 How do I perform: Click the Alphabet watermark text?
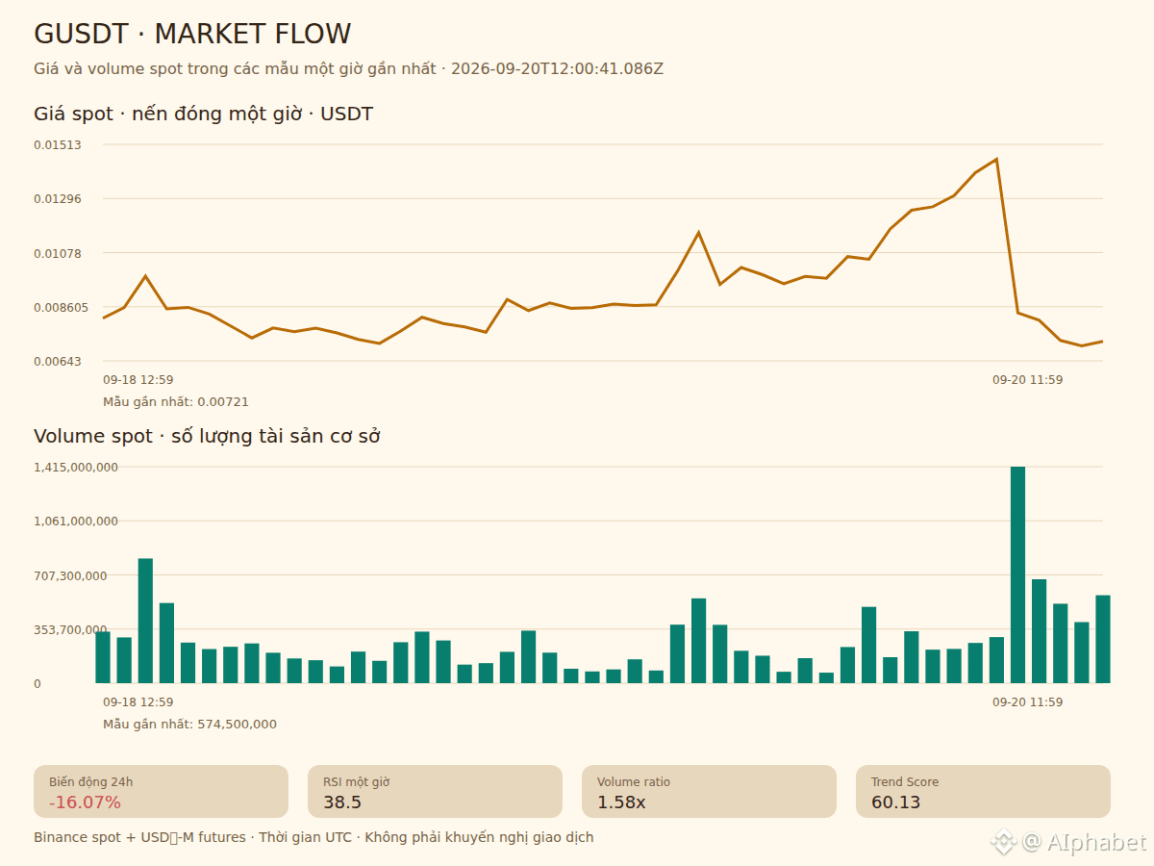[1085, 842]
